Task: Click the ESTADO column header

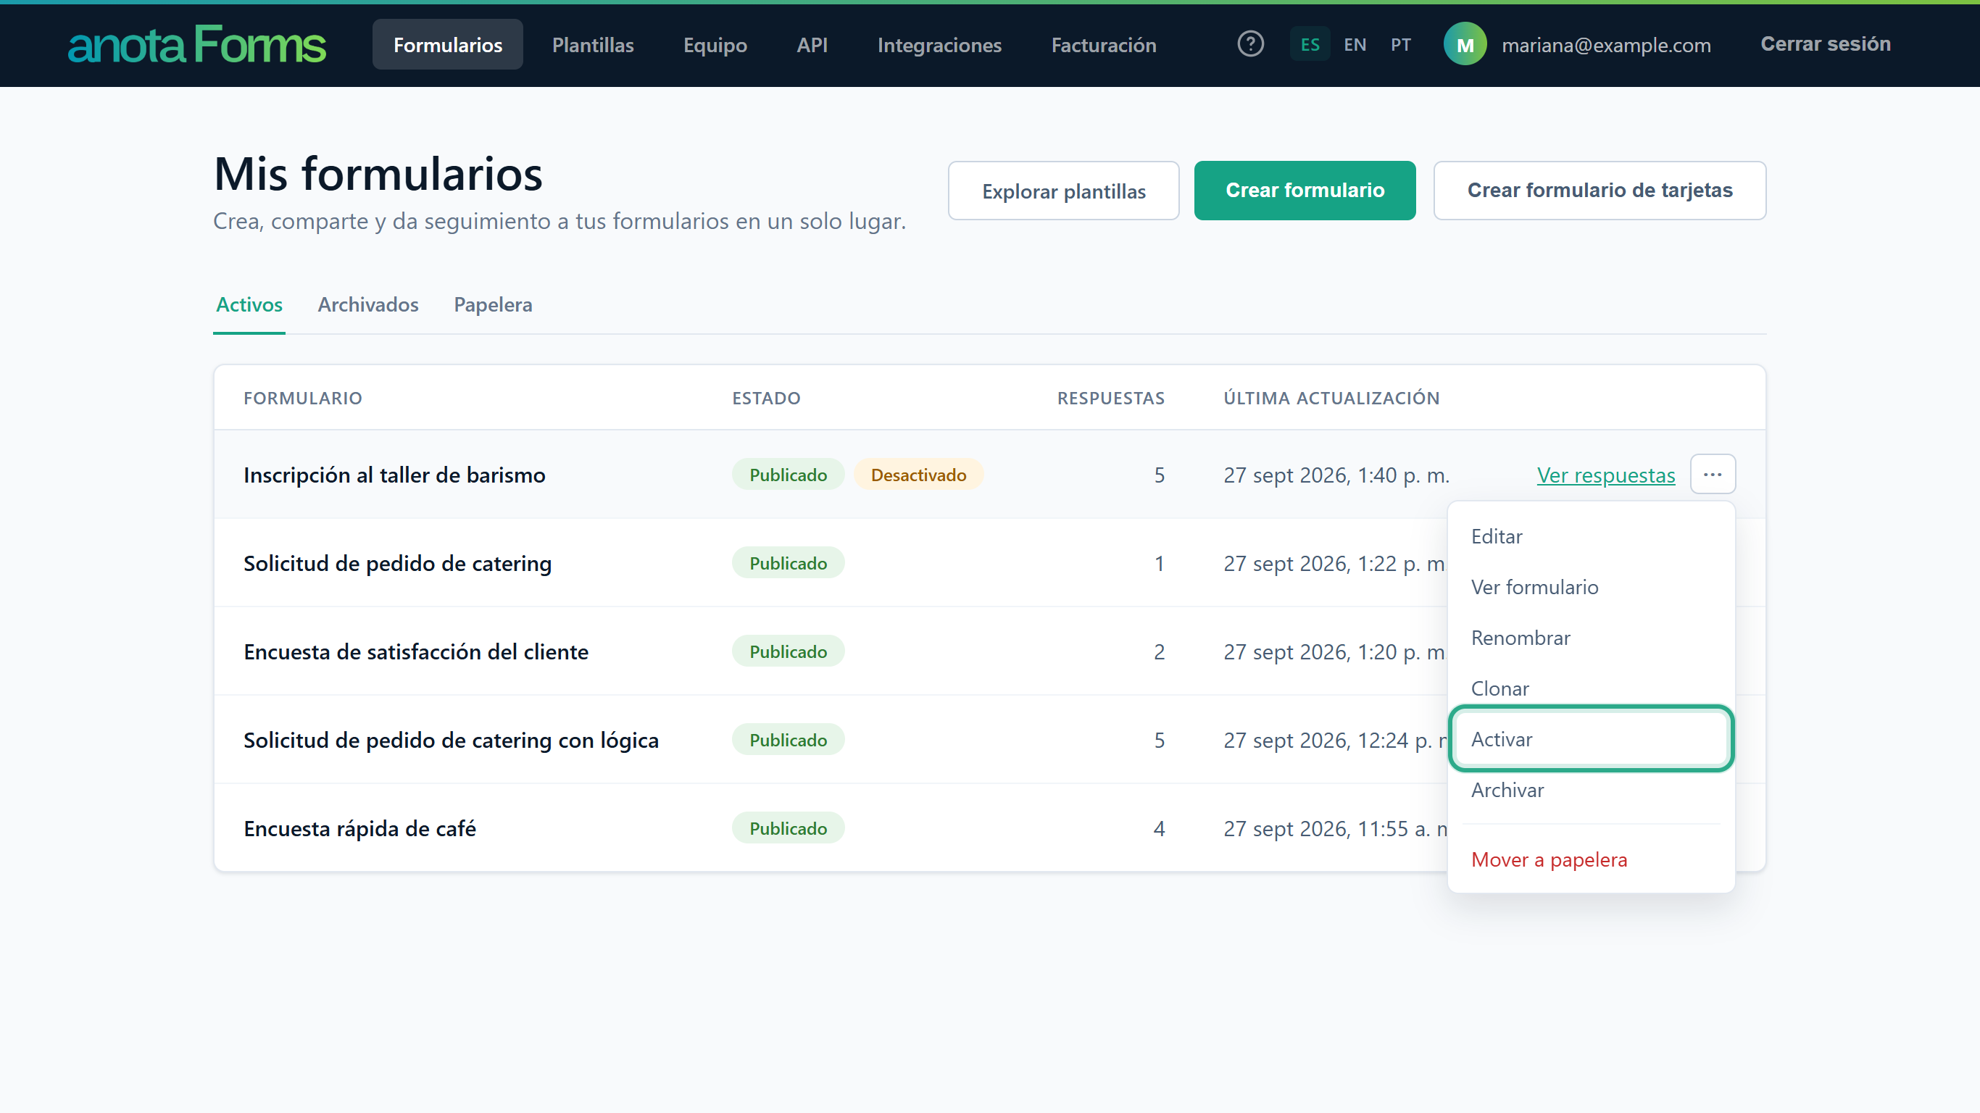Action: (x=765, y=398)
